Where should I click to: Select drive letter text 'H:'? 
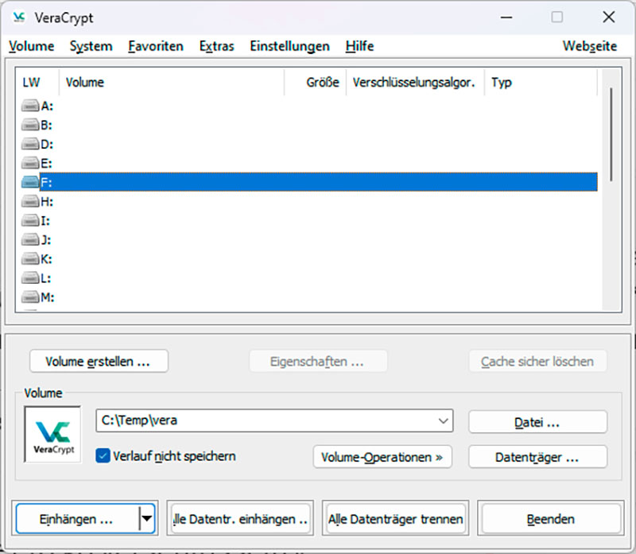point(47,202)
